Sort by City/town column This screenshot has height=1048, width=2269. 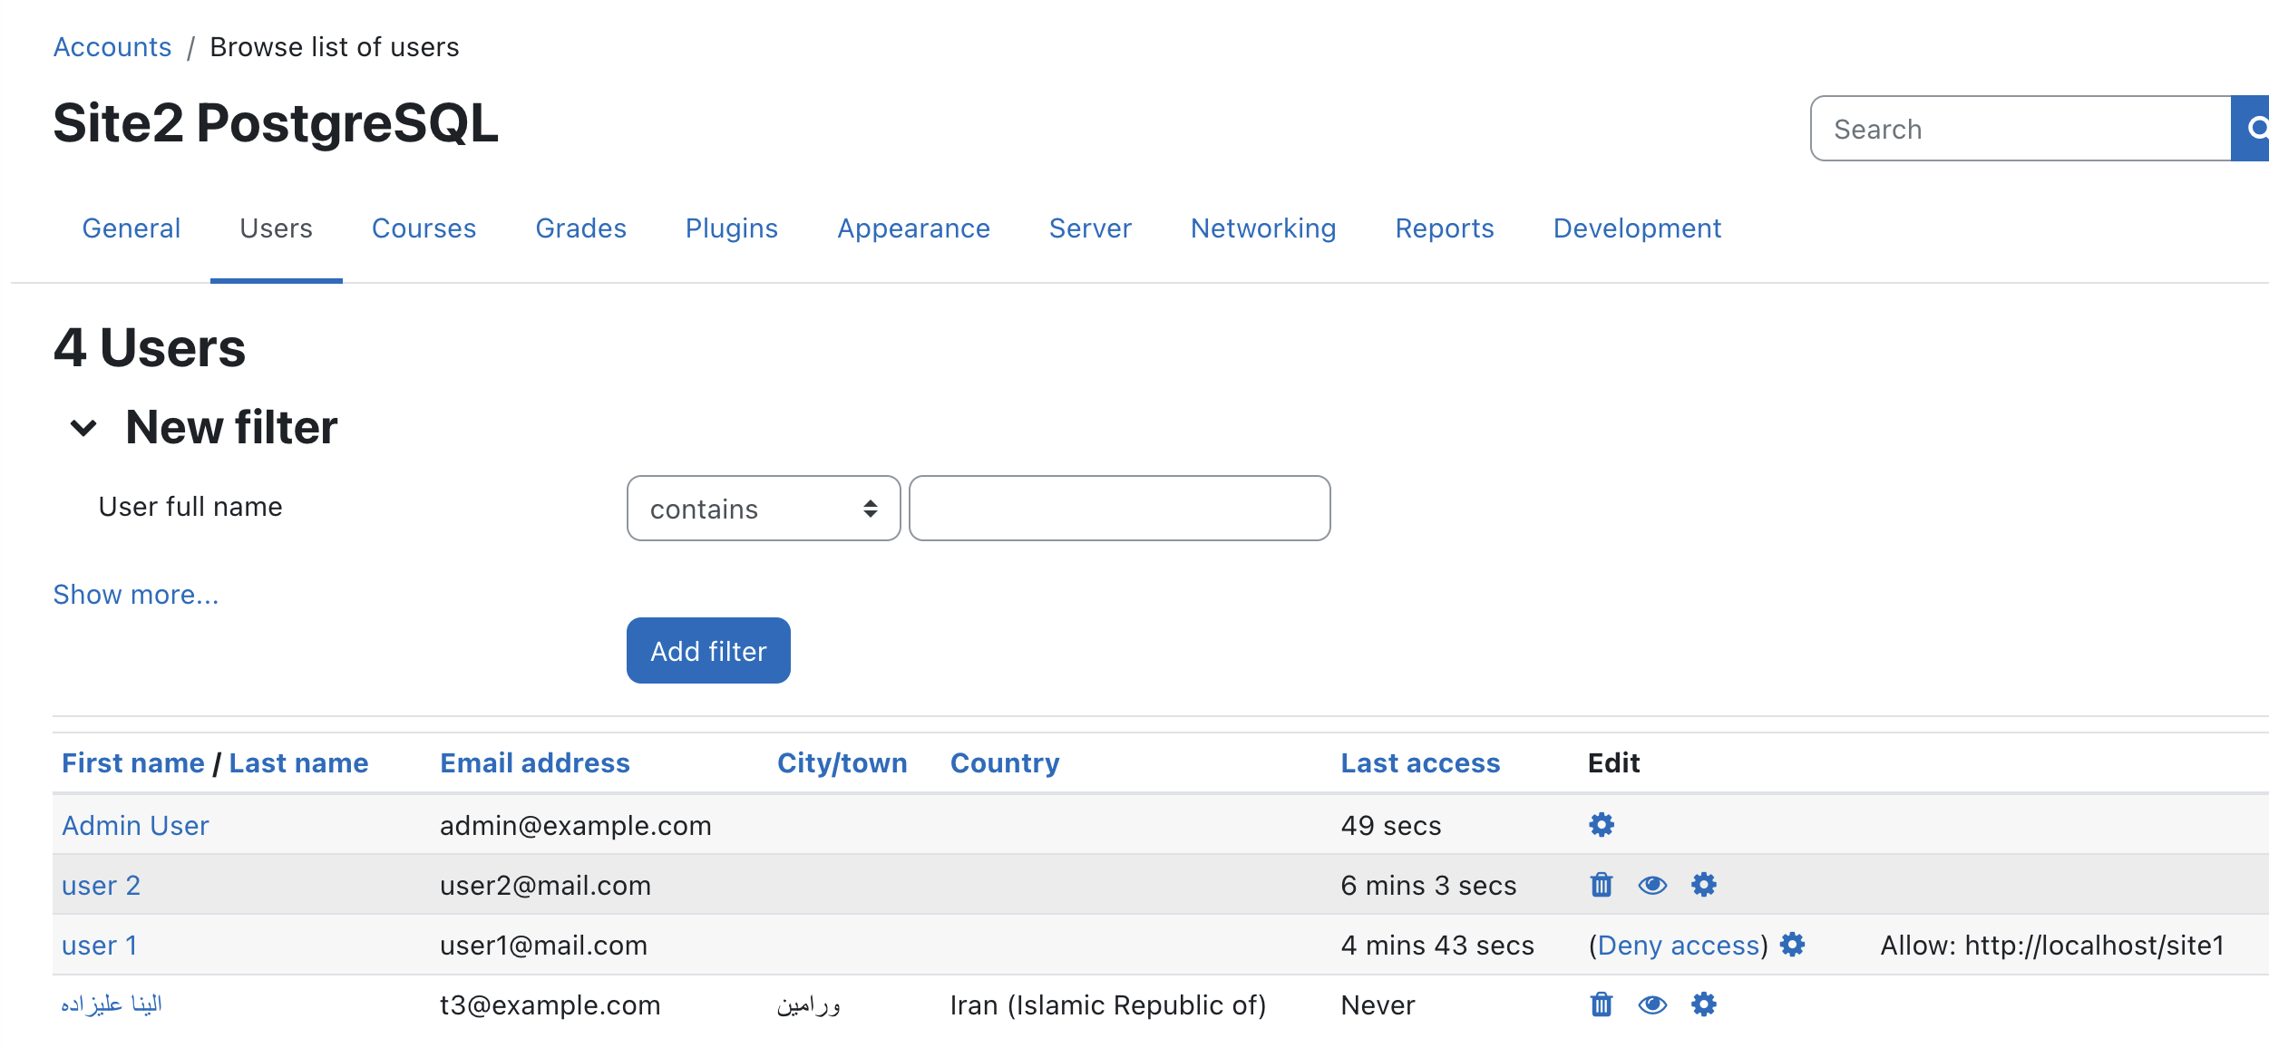(842, 763)
